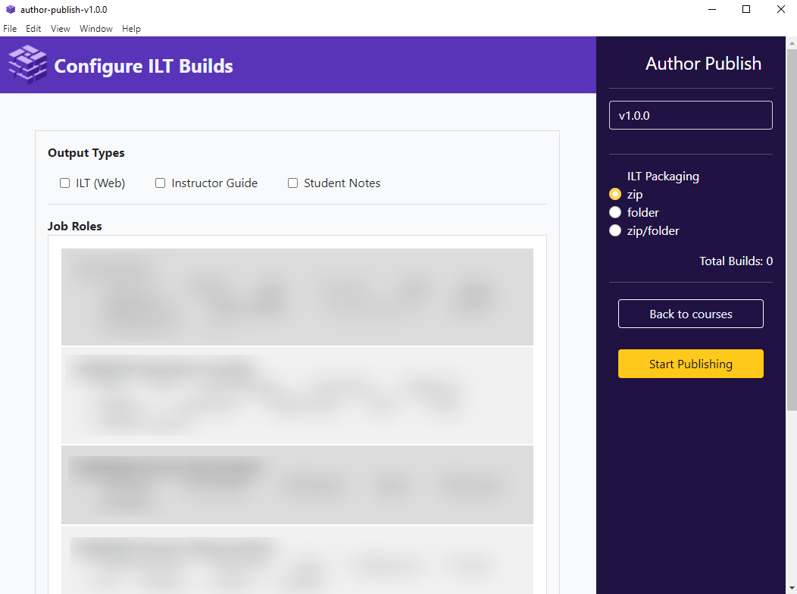
Task: Open the File menu
Action: pyautogui.click(x=10, y=28)
